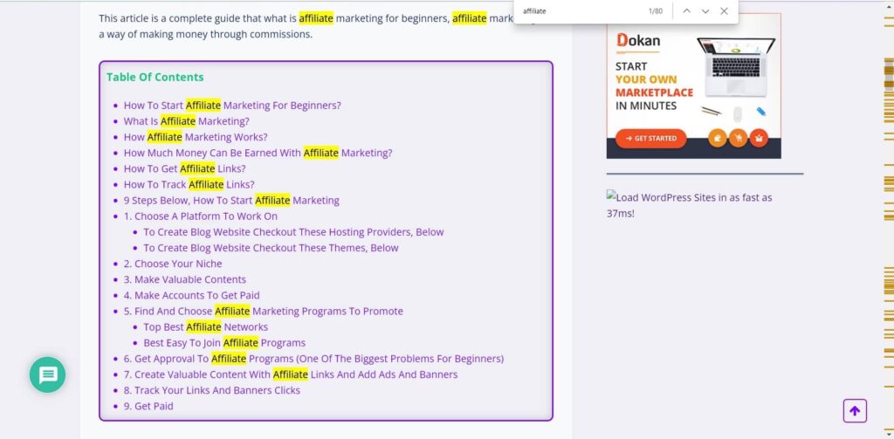Open 'Checkout These Hosting Providers, Below' link
Image resolution: width=894 pixels, height=439 pixels.
(x=293, y=232)
